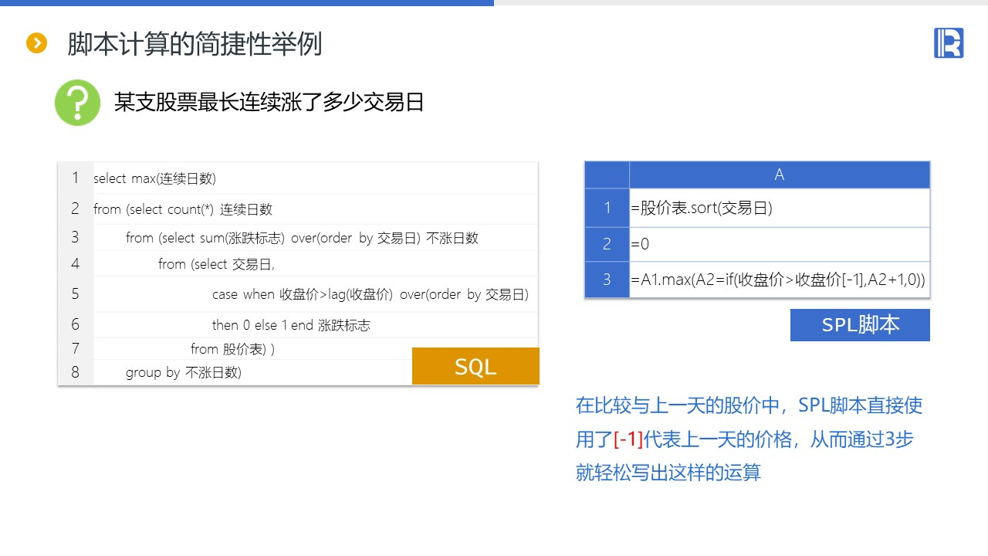Click the blue R logo icon
The width and height of the screenshot is (988, 556).
click(949, 43)
